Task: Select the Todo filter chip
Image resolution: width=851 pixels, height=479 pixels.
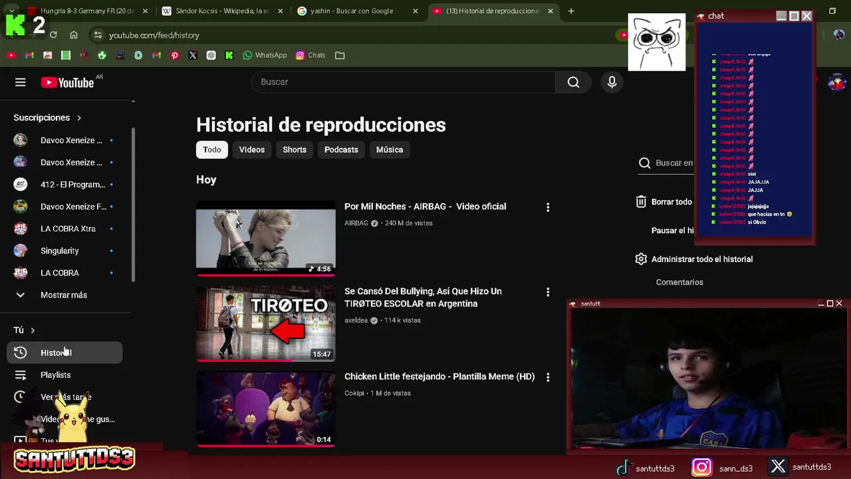Action: pos(212,150)
